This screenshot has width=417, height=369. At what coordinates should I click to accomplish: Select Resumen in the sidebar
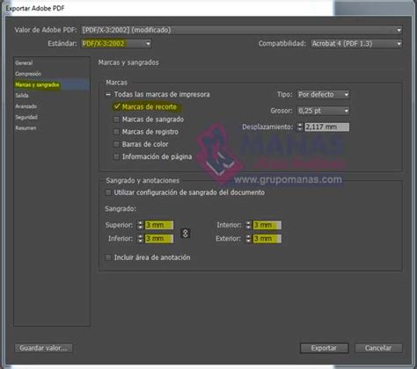[x=26, y=128]
